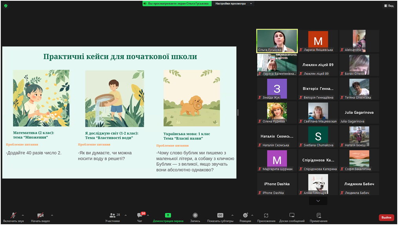Open the Участники participants panel
Image resolution: width=398 pixels, height=225 pixels.
pyautogui.click(x=112, y=216)
